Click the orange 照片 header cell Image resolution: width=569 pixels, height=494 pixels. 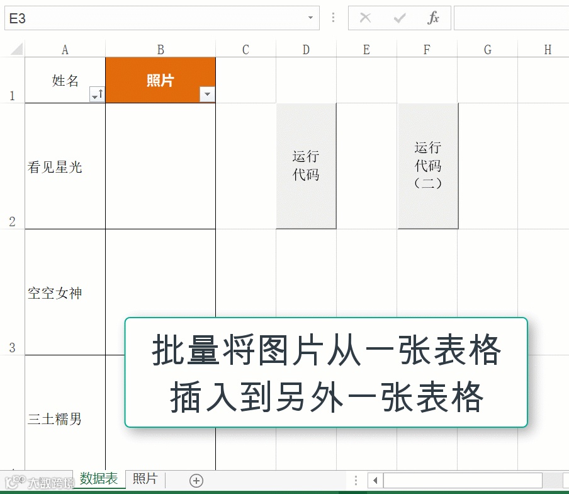(x=161, y=80)
